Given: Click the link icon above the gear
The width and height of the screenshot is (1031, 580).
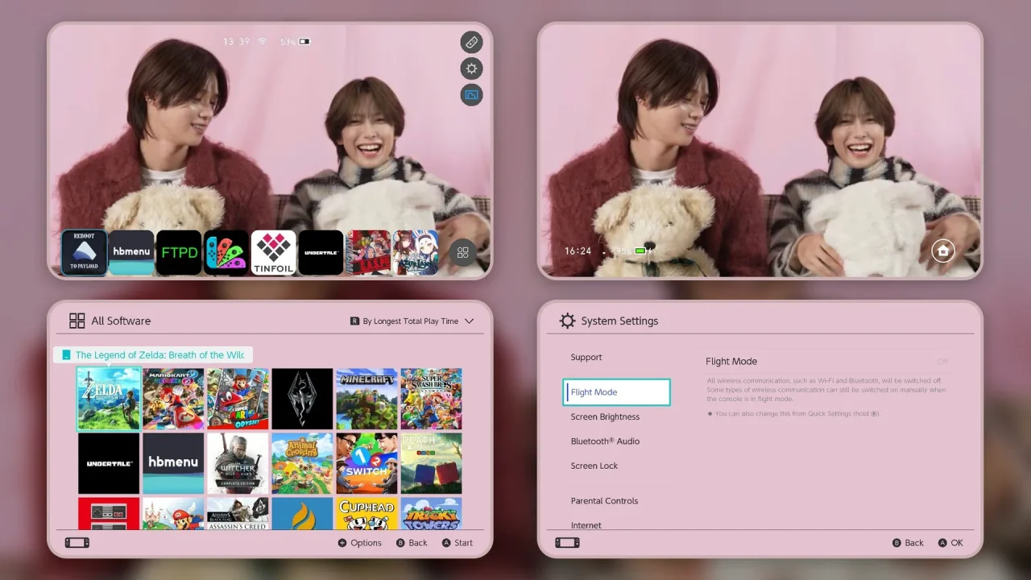Looking at the screenshot, I should [x=471, y=42].
